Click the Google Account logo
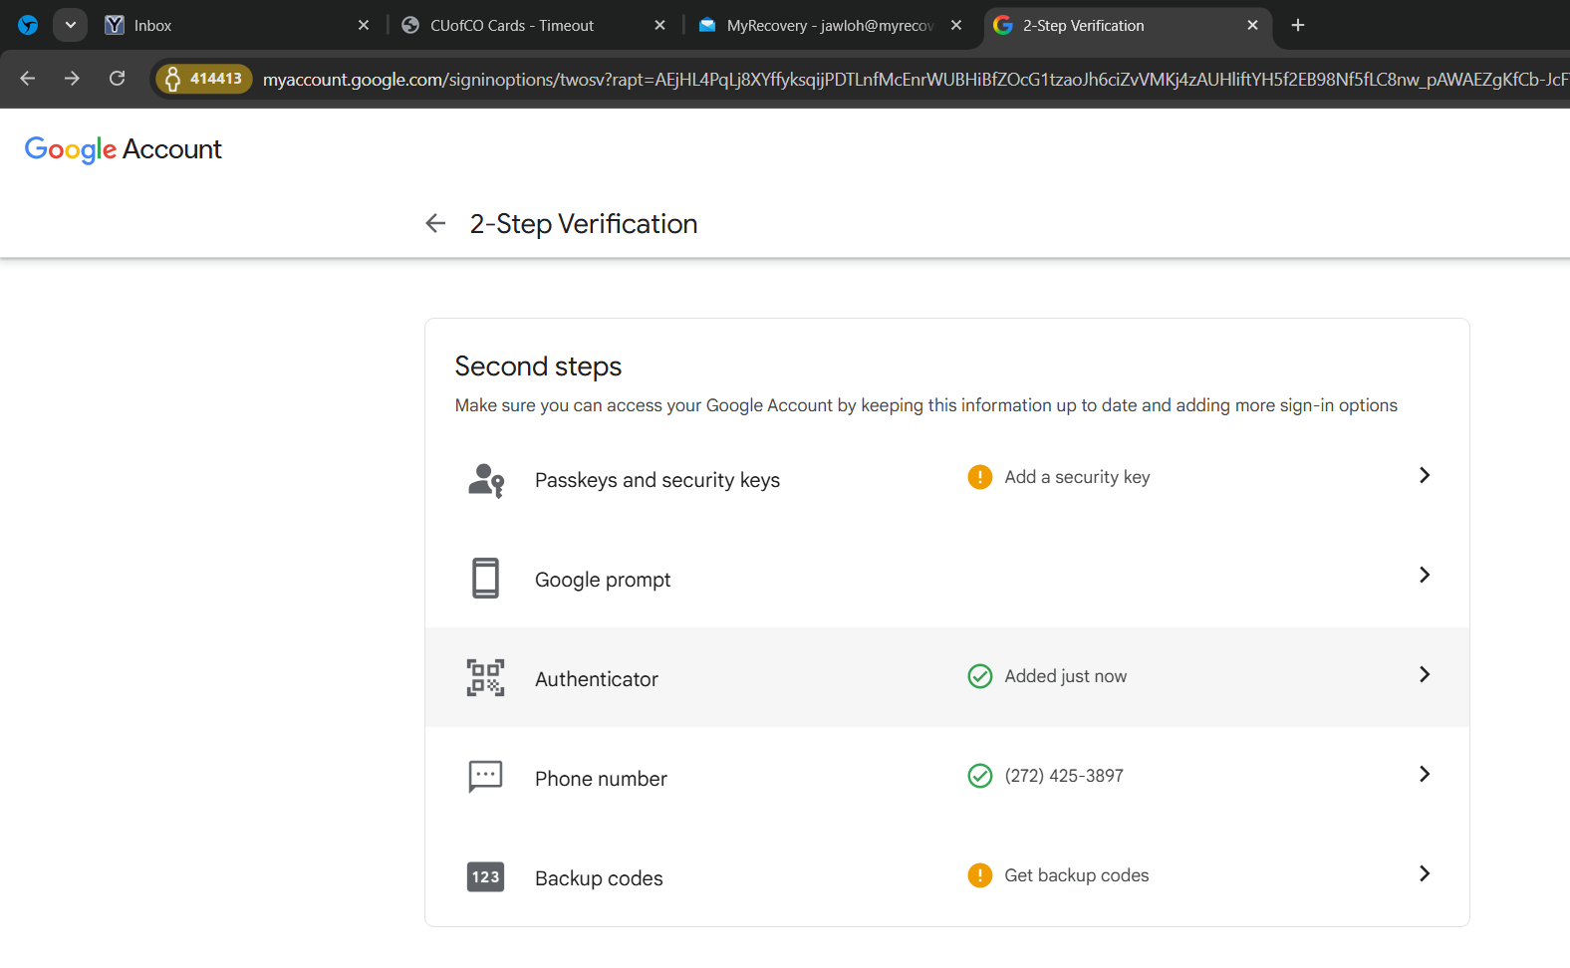Screen dimensions: 1570x968 tap(123, 149)
